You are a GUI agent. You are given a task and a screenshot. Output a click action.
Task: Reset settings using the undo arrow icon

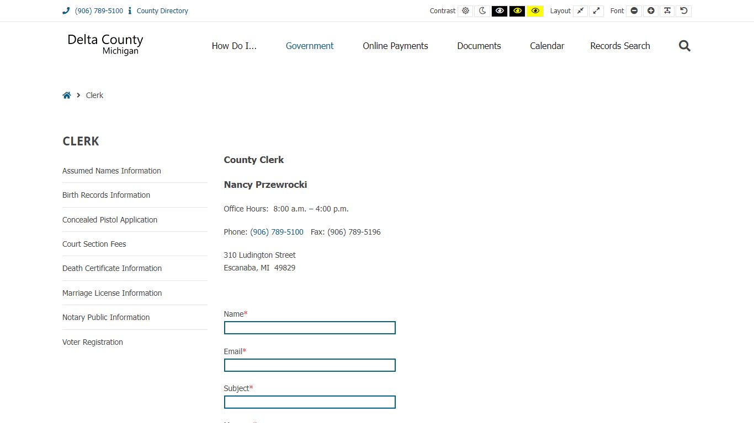point(684,10)
